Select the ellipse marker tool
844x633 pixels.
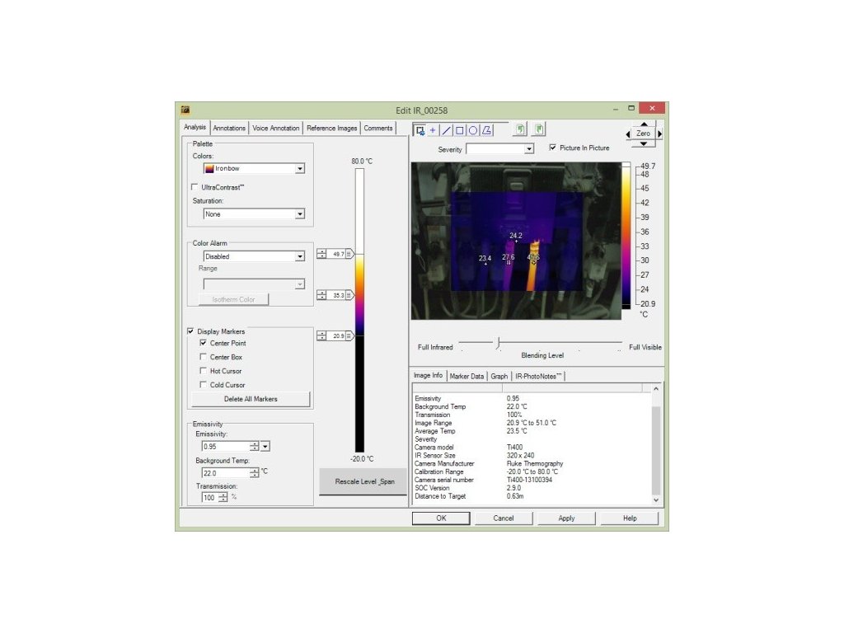click(473, 130)
